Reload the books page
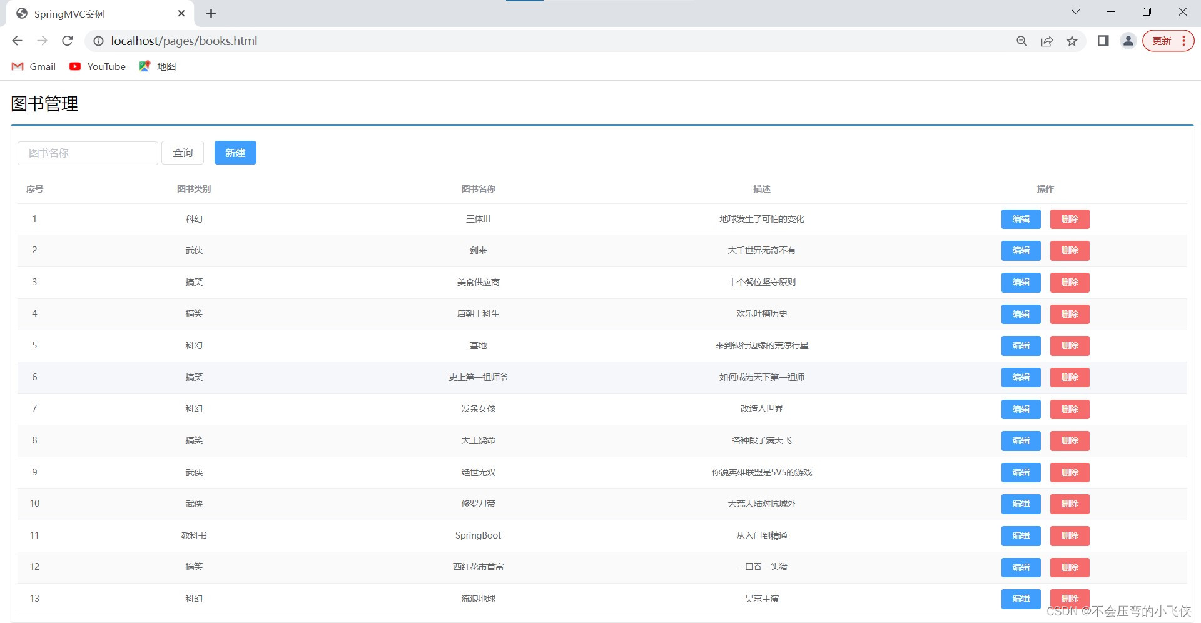The width and height of the screenshot is (1201, 623). pyautogui.click(x=68, y=41)
